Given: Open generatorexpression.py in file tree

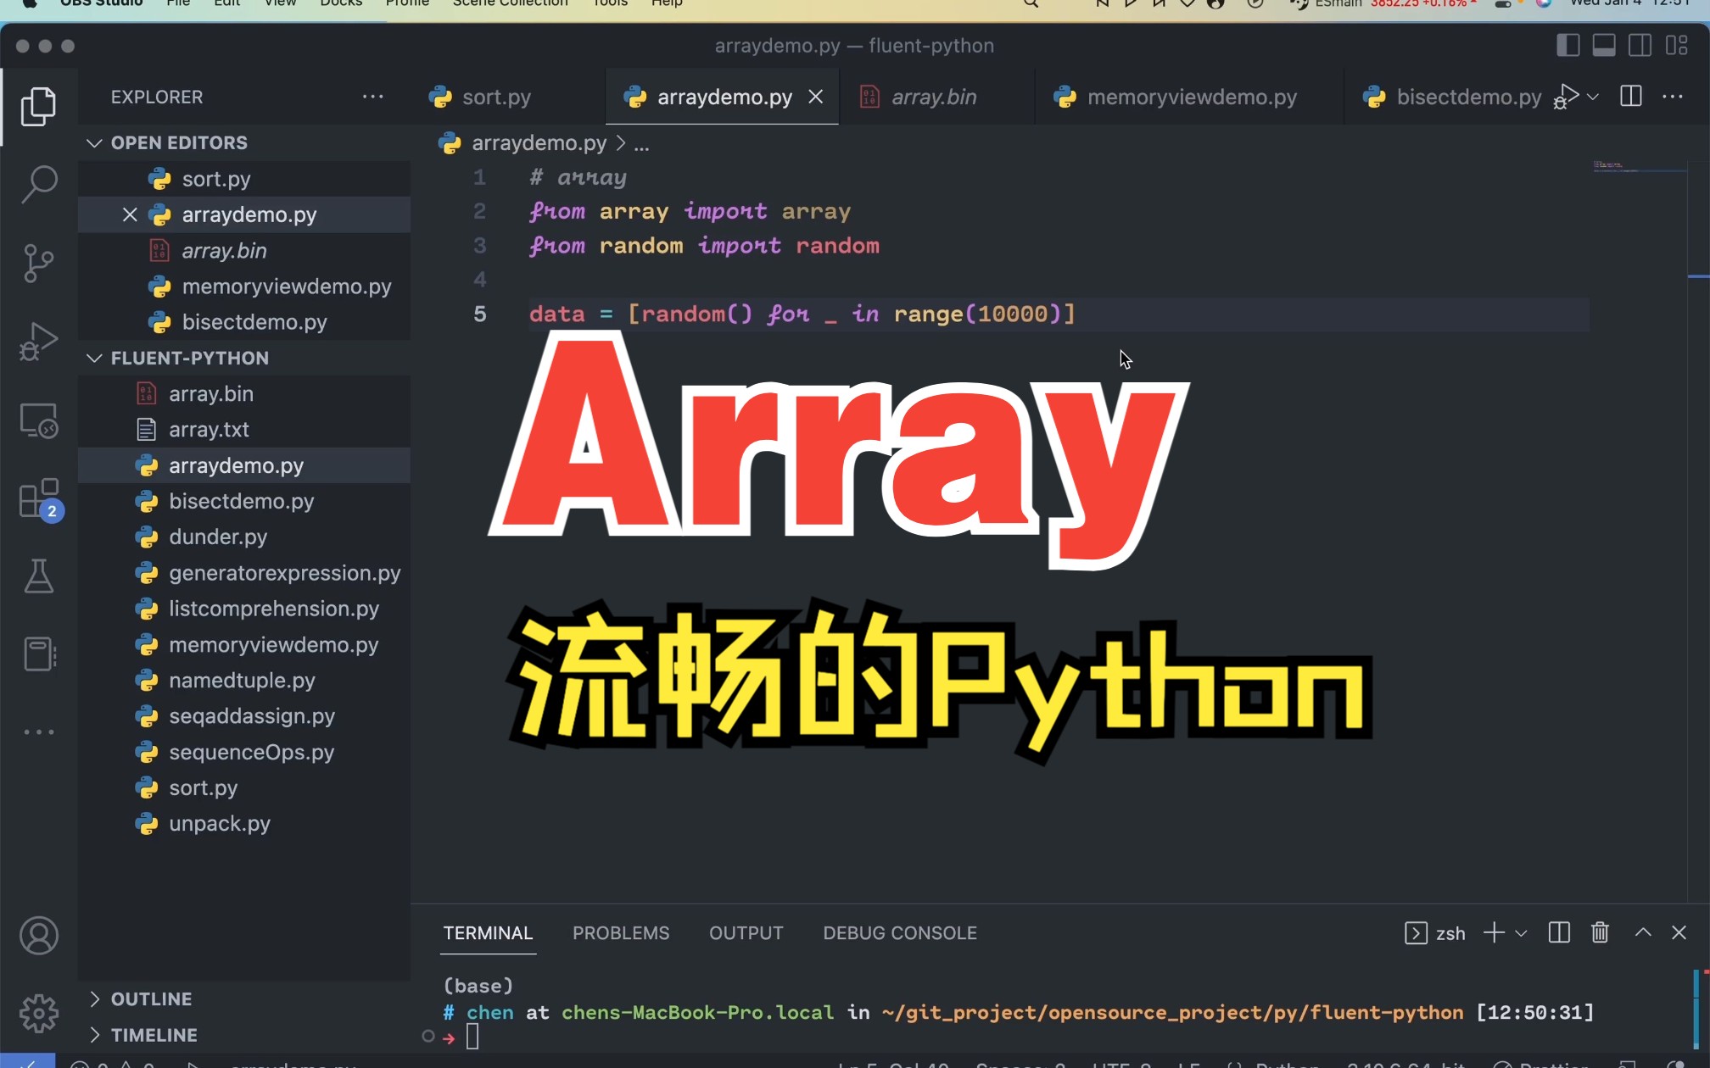Looking at the screenshot, I should 284,573.
